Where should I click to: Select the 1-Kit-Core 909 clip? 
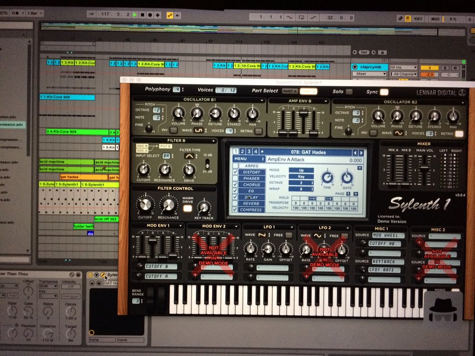pyautogui.click(x=67, y=97)
